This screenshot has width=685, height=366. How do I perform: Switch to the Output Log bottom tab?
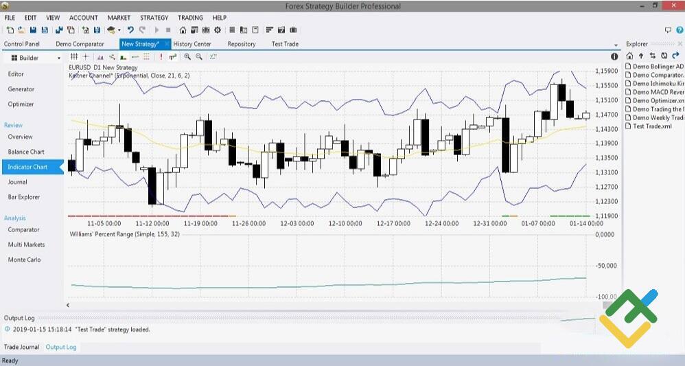coord(60,347)
